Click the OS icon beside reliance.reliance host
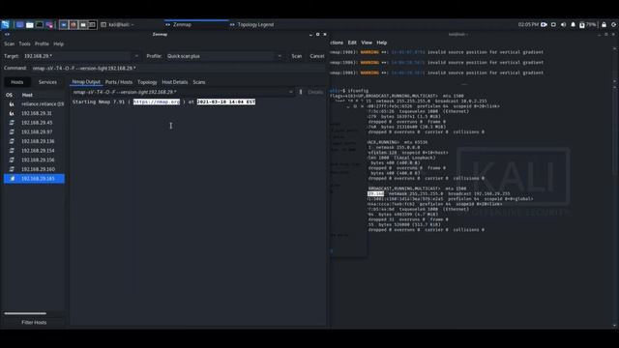619x348 pixels. tap(12, 104)
